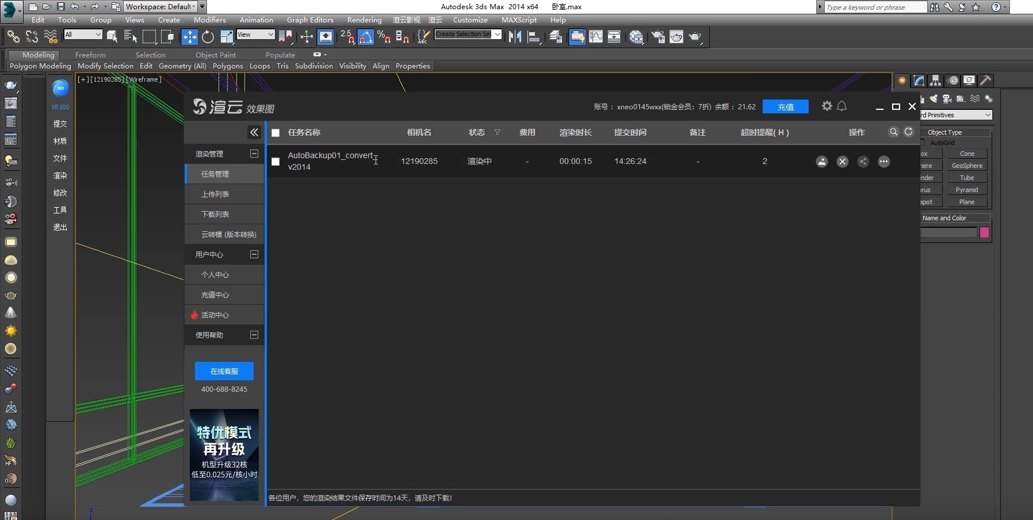
Task: Click the GeoSphere object type button
Action: tap(967, 166)
